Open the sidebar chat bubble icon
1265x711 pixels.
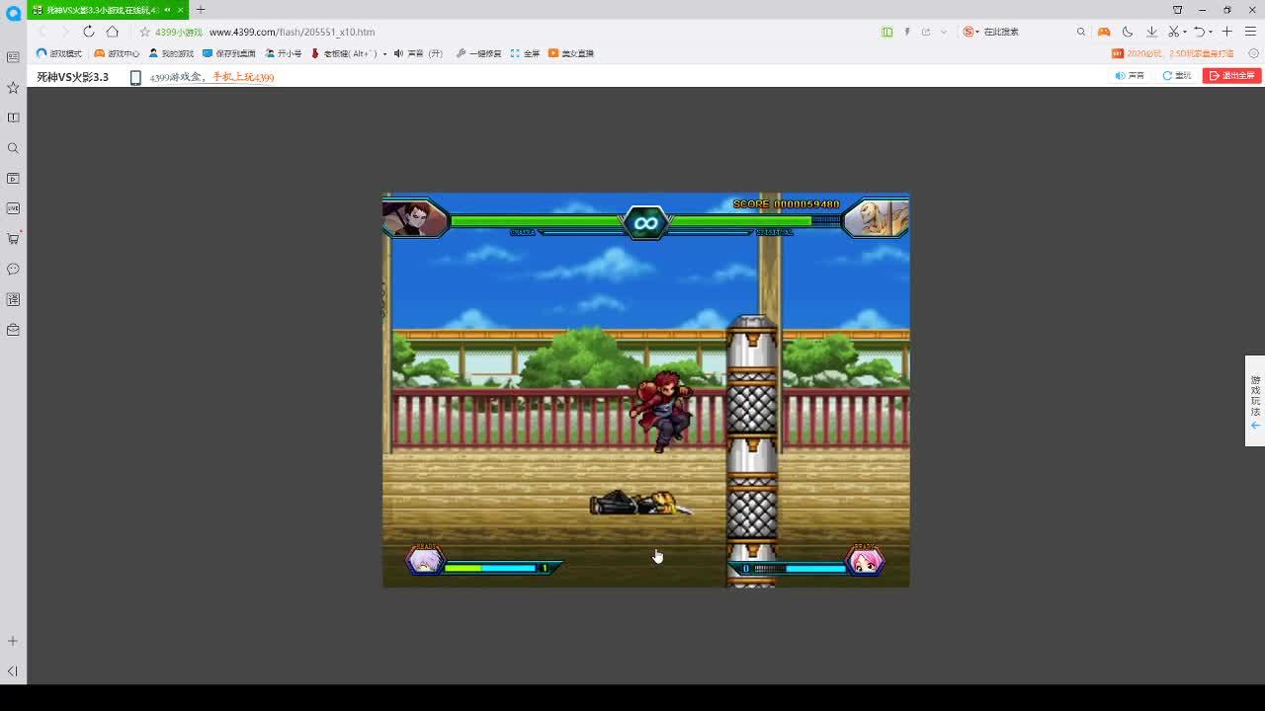click(x=13, y=269)
